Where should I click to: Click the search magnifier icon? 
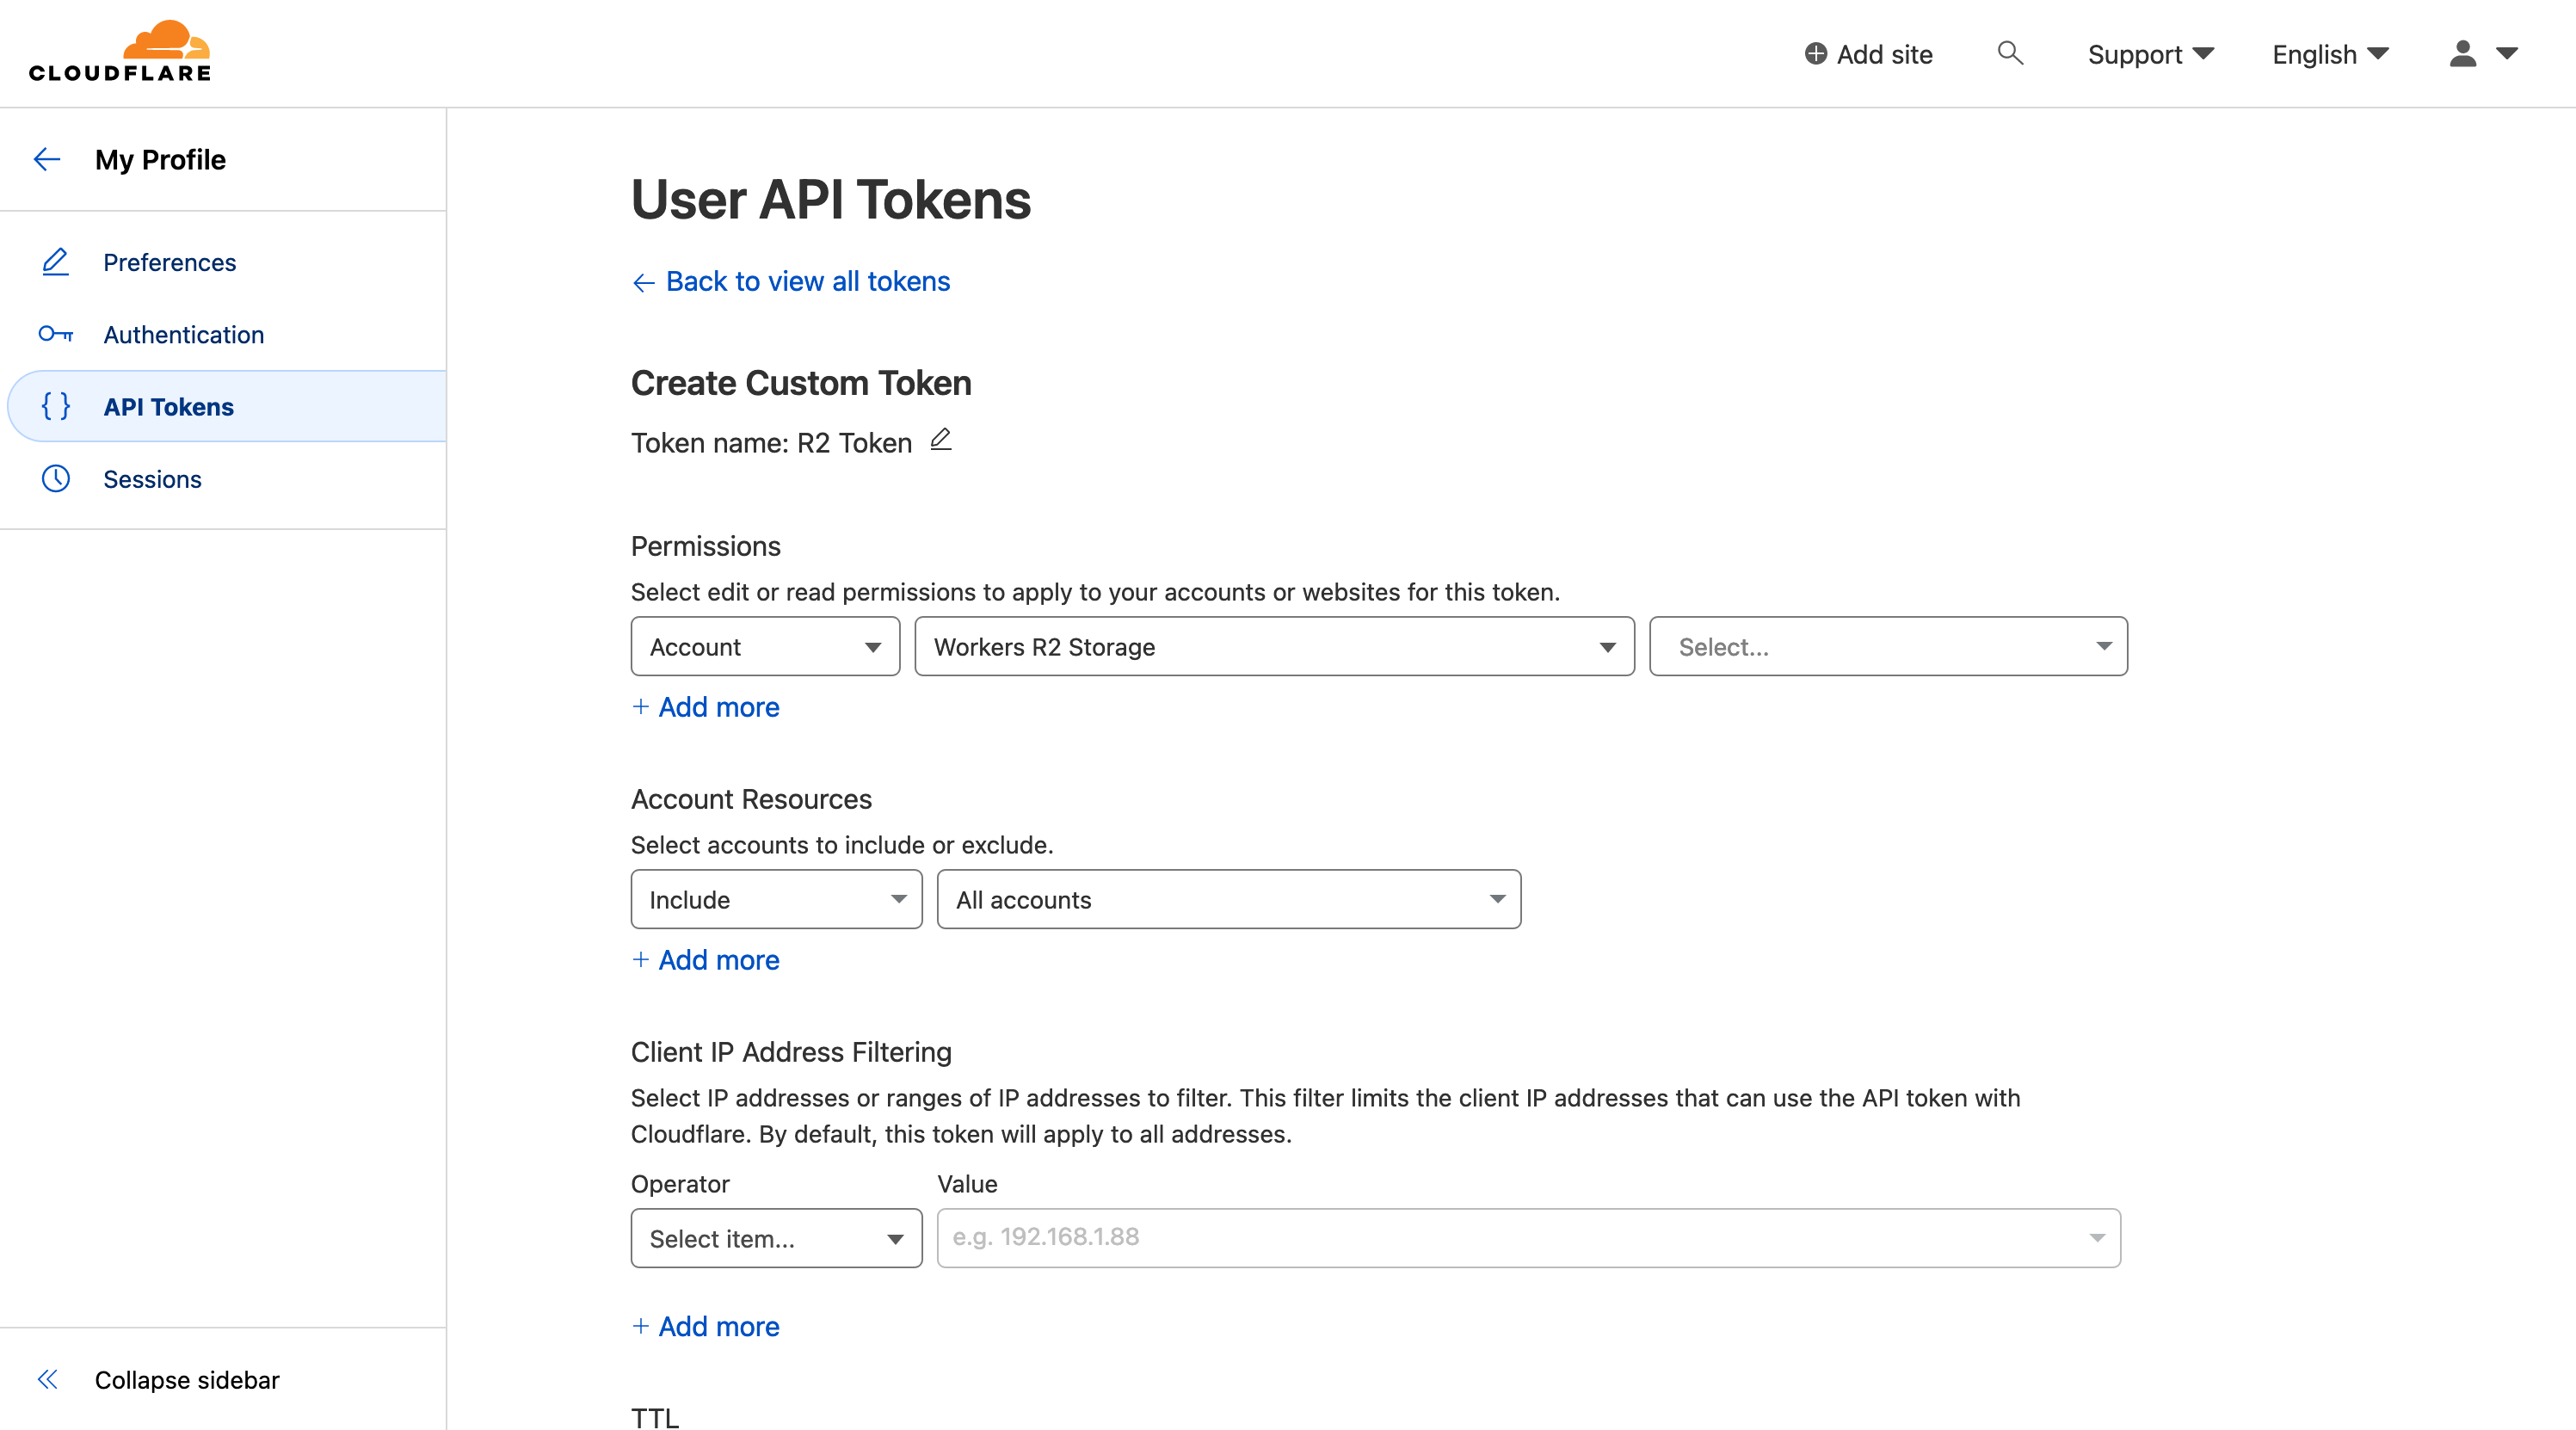(x=2010, y=53)
